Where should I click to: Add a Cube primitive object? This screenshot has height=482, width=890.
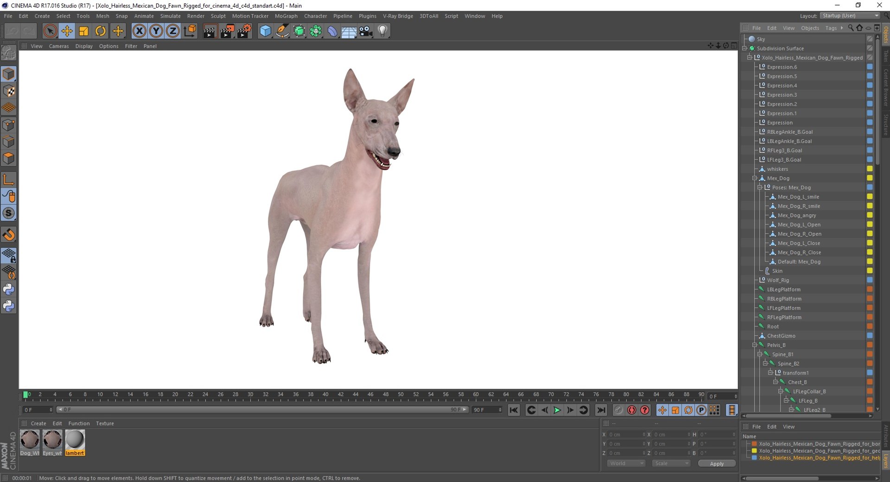point(265,31)
